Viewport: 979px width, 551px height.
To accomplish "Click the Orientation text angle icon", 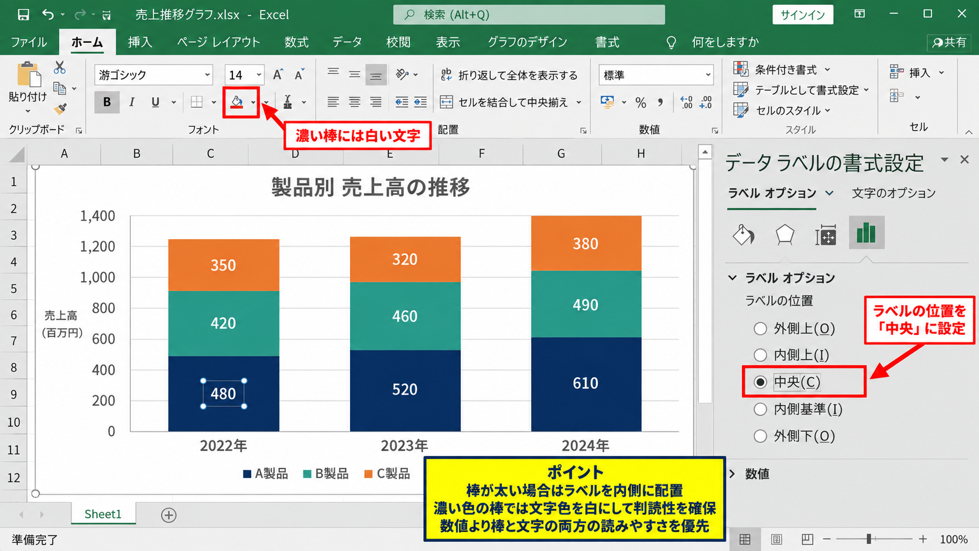I will (402, 74).
